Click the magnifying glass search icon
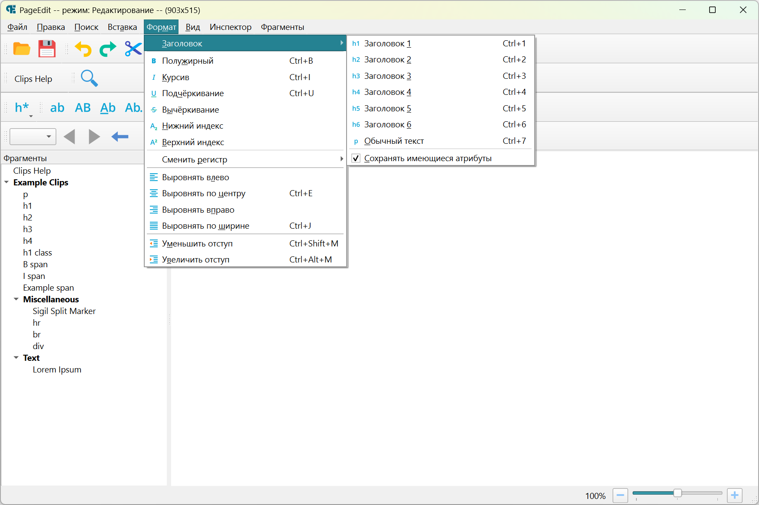The width and height of the screenshot is (759, 505). tap(89, 78)
